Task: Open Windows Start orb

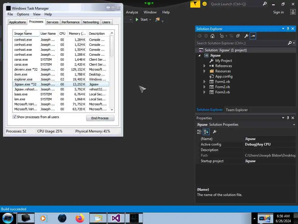Action: 8,218
